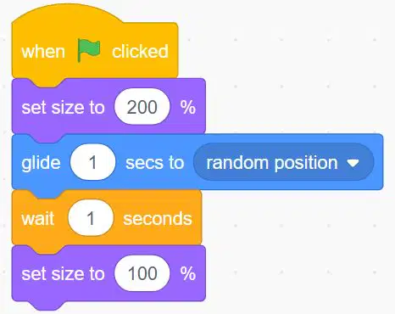The height and width of the screenshot is (314, 395).
Task: Select the 'set size to' 200 block label
Action: [x=63, y=108]
